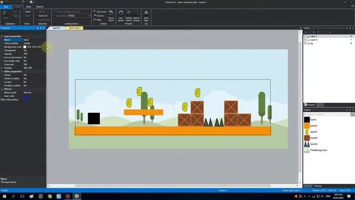The image size is (355, 200).
Task: Switch to the Projects panel tab
Action: (x=310, y=105)
